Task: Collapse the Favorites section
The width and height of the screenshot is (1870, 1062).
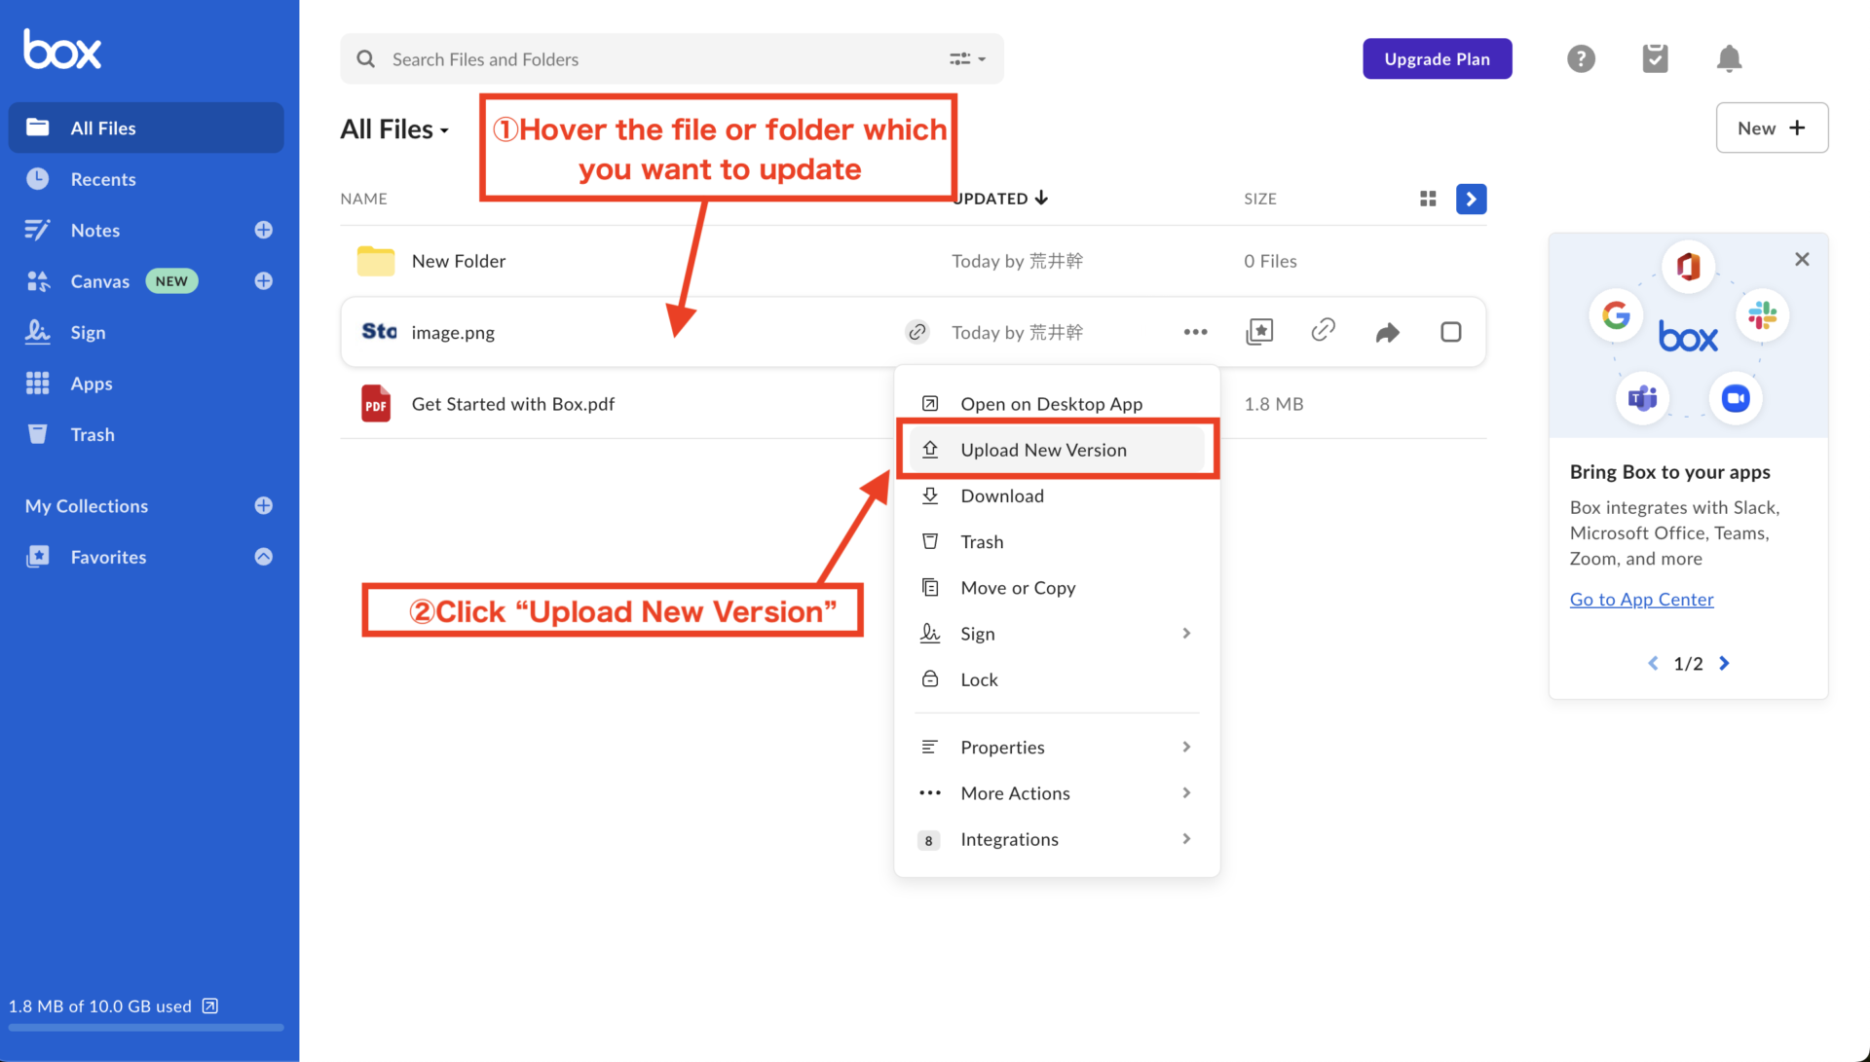Action: click(263, 557)
